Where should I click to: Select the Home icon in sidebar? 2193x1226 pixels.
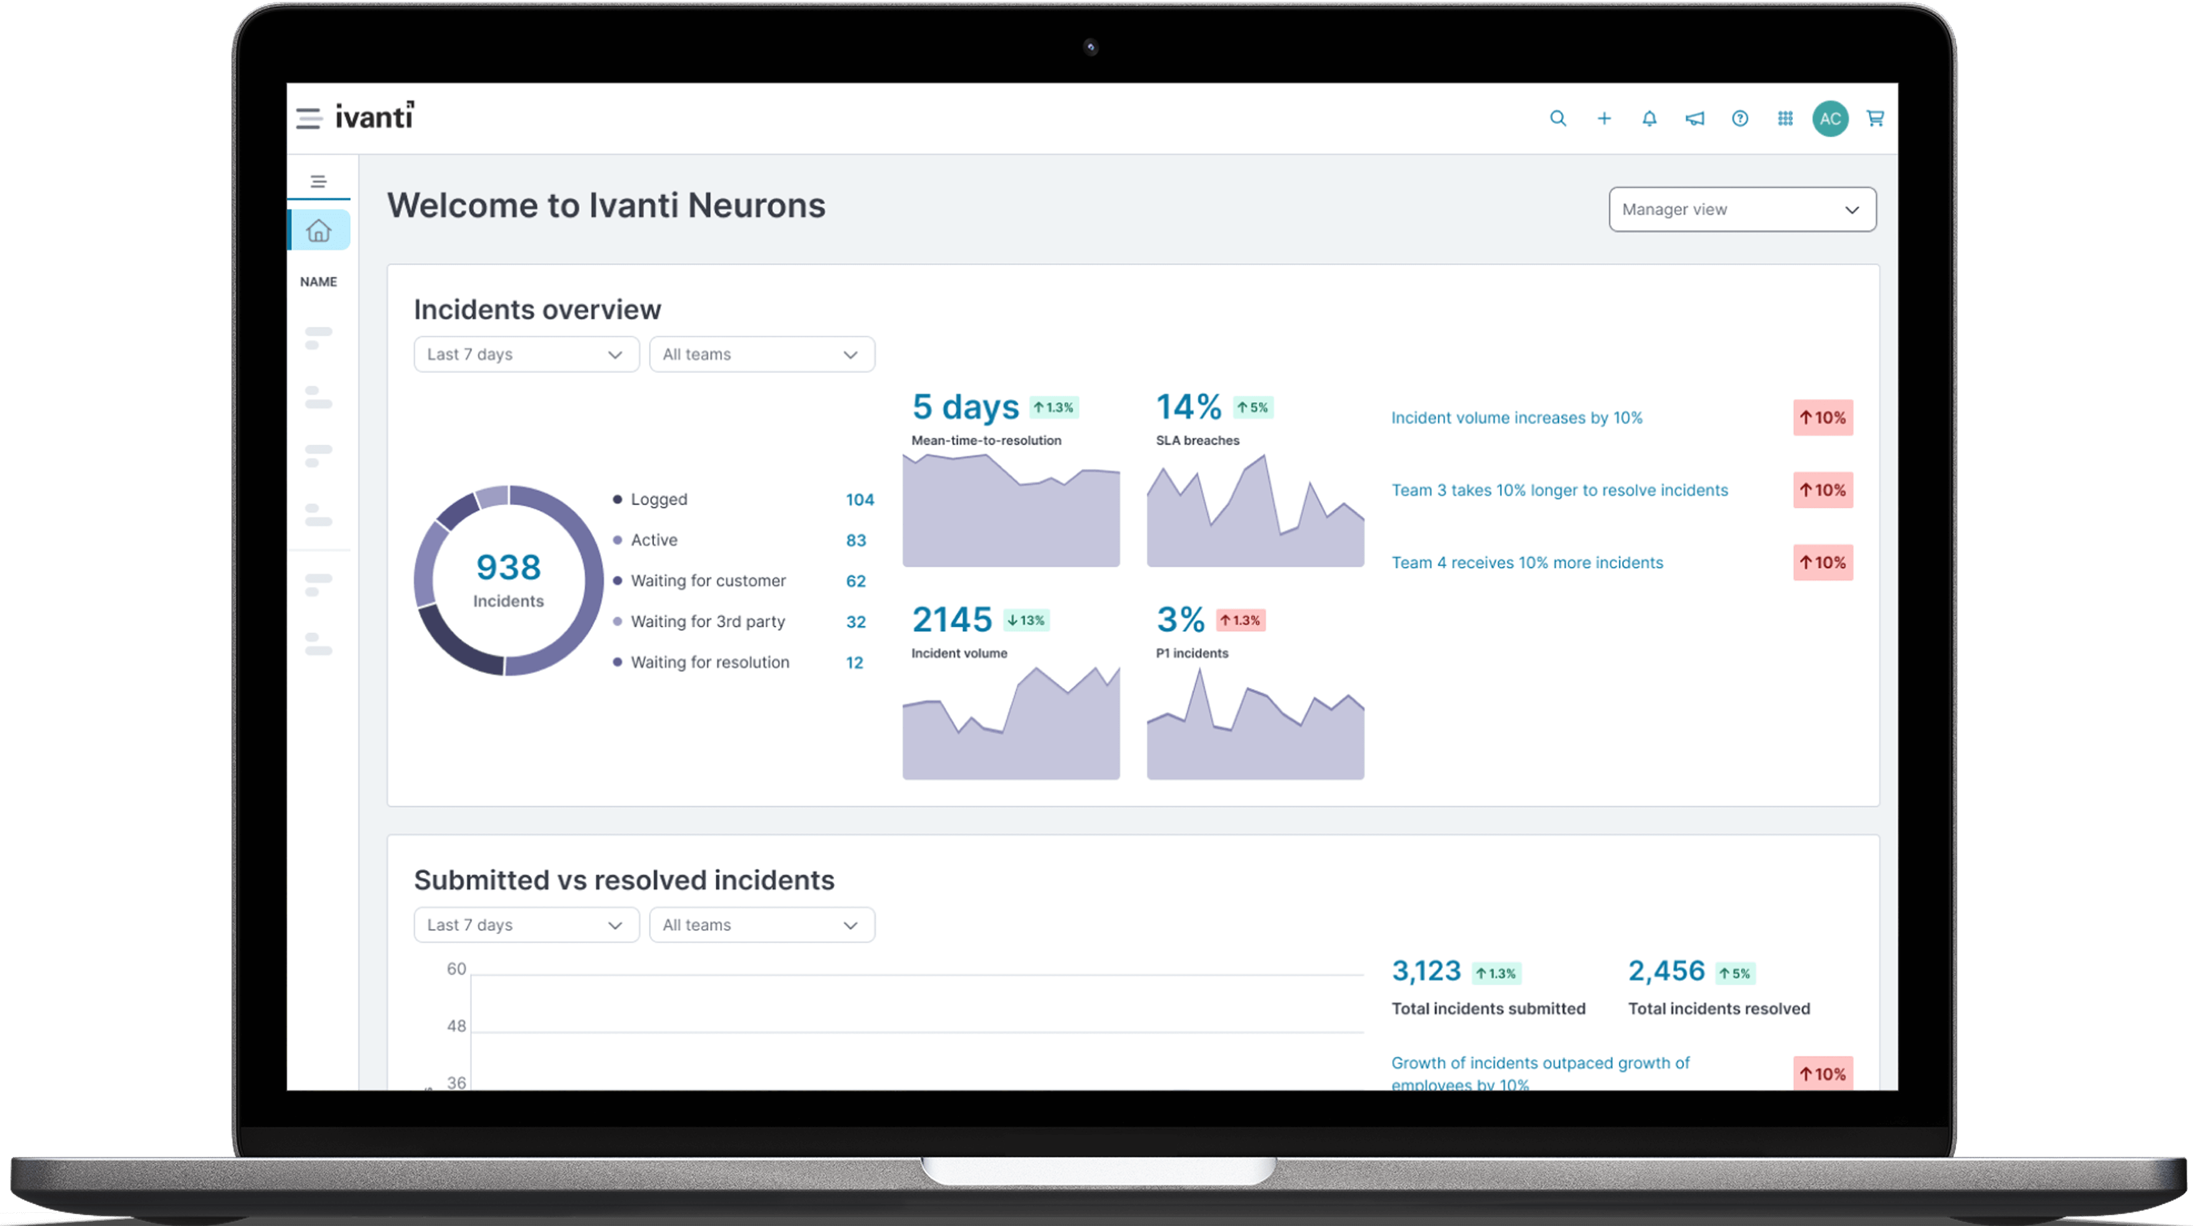pyautogui.click(x=319, y=230)
